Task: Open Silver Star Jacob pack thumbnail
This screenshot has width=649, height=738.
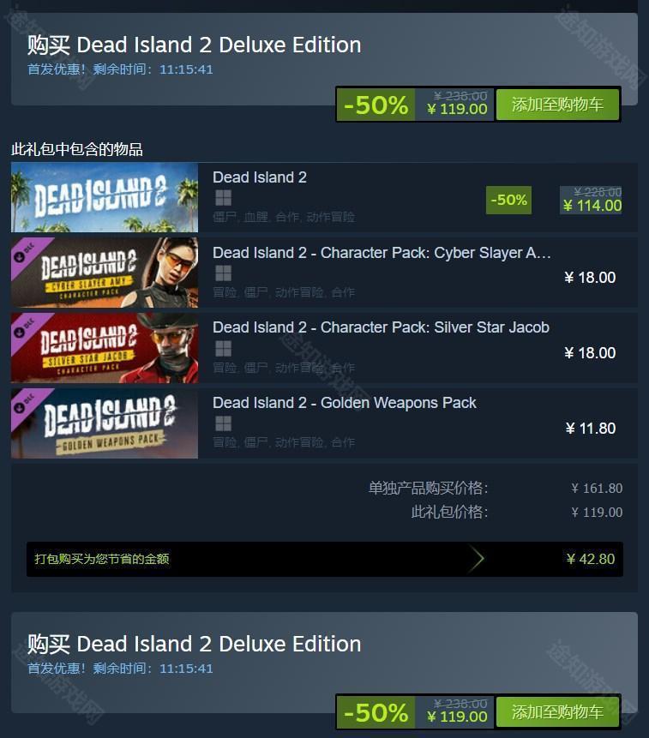Action: [105, 348]
